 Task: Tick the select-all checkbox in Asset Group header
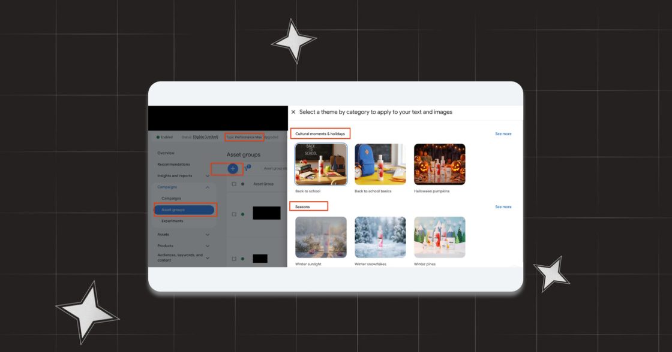(234, 184)
